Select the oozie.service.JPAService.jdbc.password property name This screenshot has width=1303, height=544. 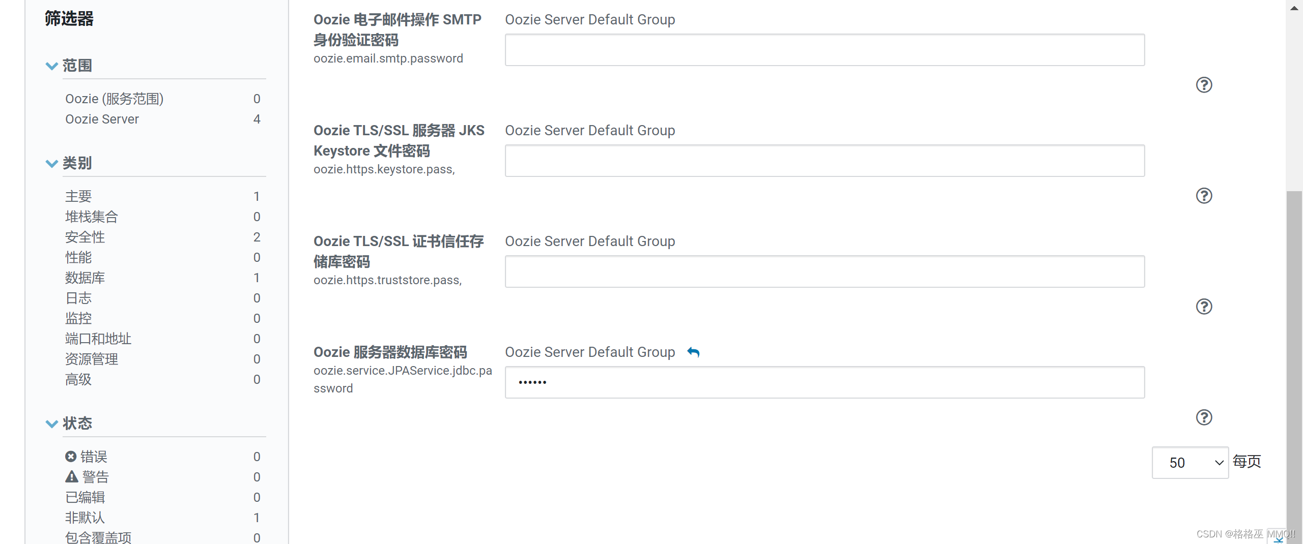point(403,379)
